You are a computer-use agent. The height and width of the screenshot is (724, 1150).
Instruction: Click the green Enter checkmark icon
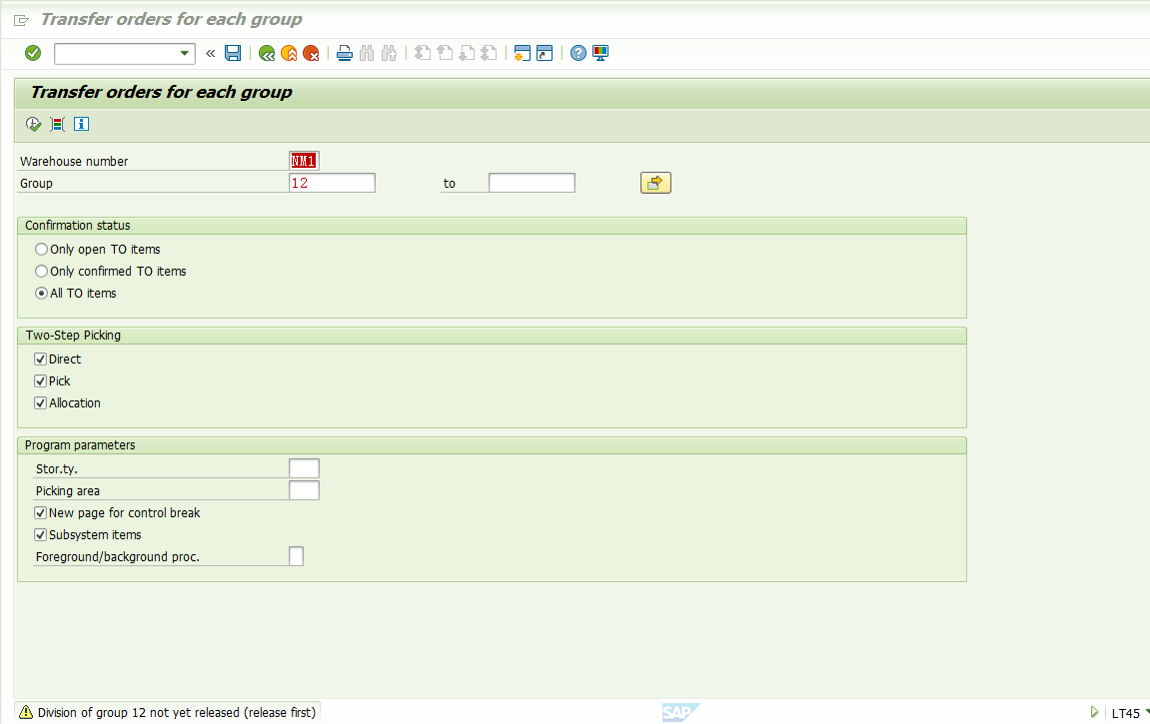pyautogui.click(x=33, y=53)
